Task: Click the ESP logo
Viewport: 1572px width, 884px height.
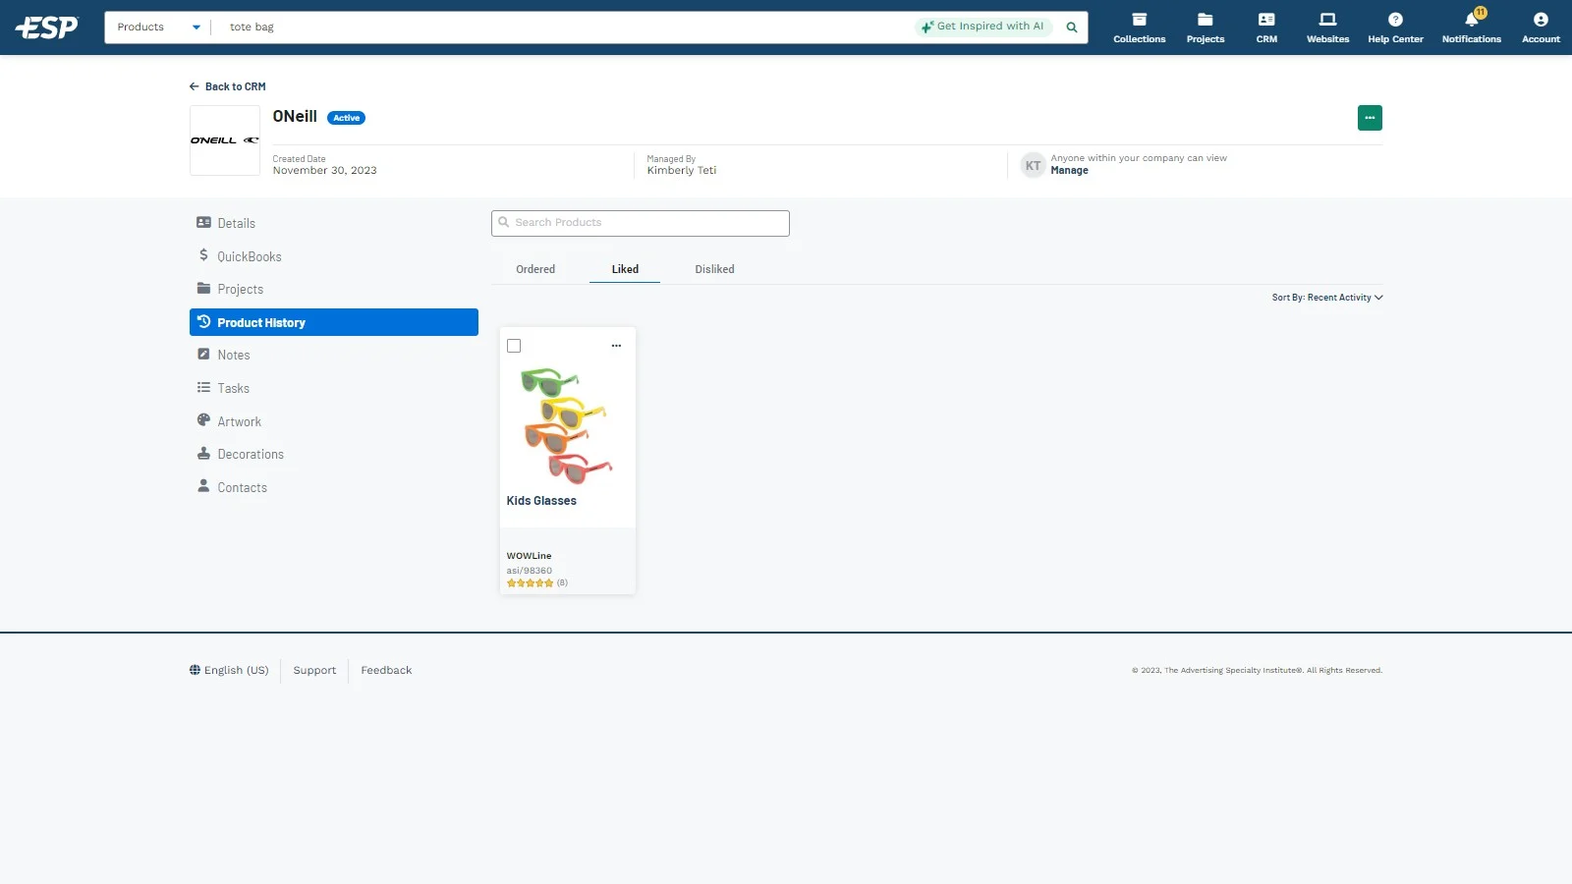Action: click(x=46, y=27)
